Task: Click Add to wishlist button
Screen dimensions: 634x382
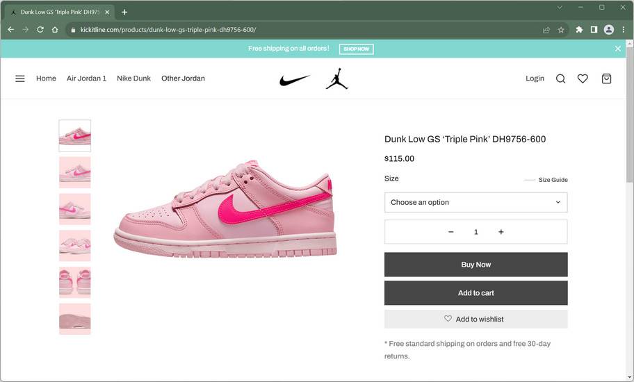Action: click(x=476, y=319)
